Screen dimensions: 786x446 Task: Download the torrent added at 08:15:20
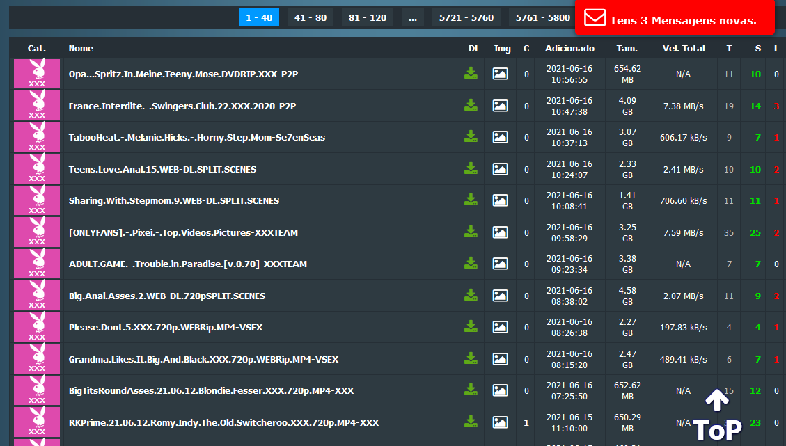(471, 359)
